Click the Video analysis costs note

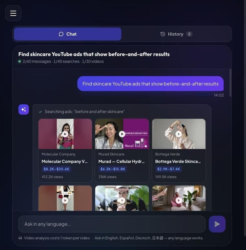pos(57,238)
